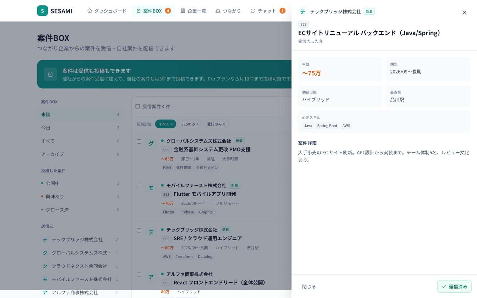This screenshot has height=298, width=477.
Task: Filter by sender グローバルシステムズ株式
Action: point(80,253)
